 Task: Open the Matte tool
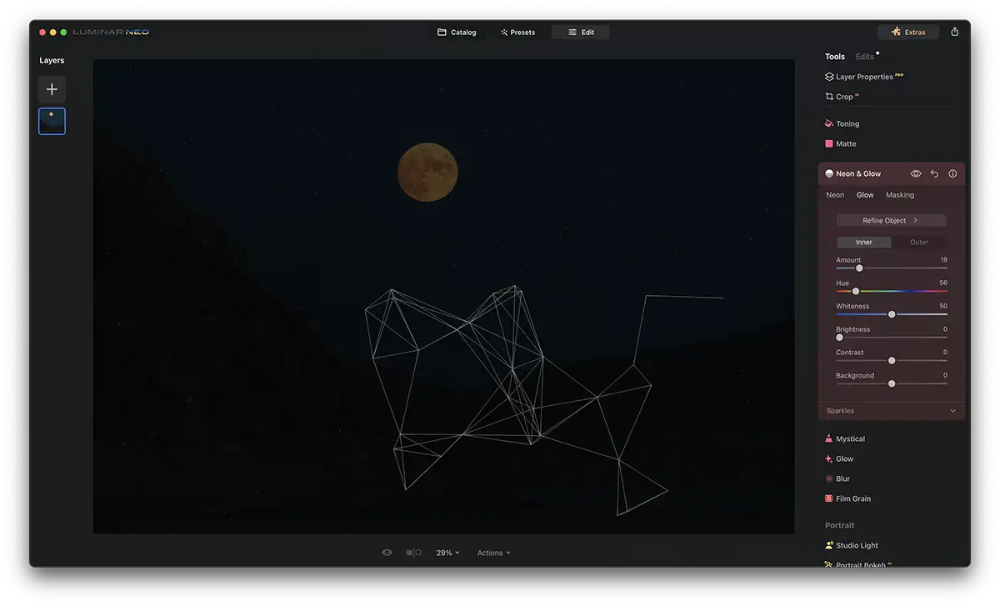tap(840, 143)
